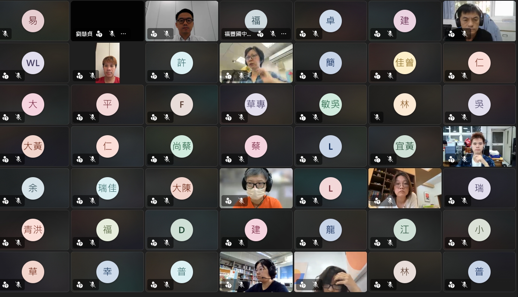The image size is (518, 297).
Task: Click muted mic icon on 敏吳 tile
Action: (x=316, y=118)
